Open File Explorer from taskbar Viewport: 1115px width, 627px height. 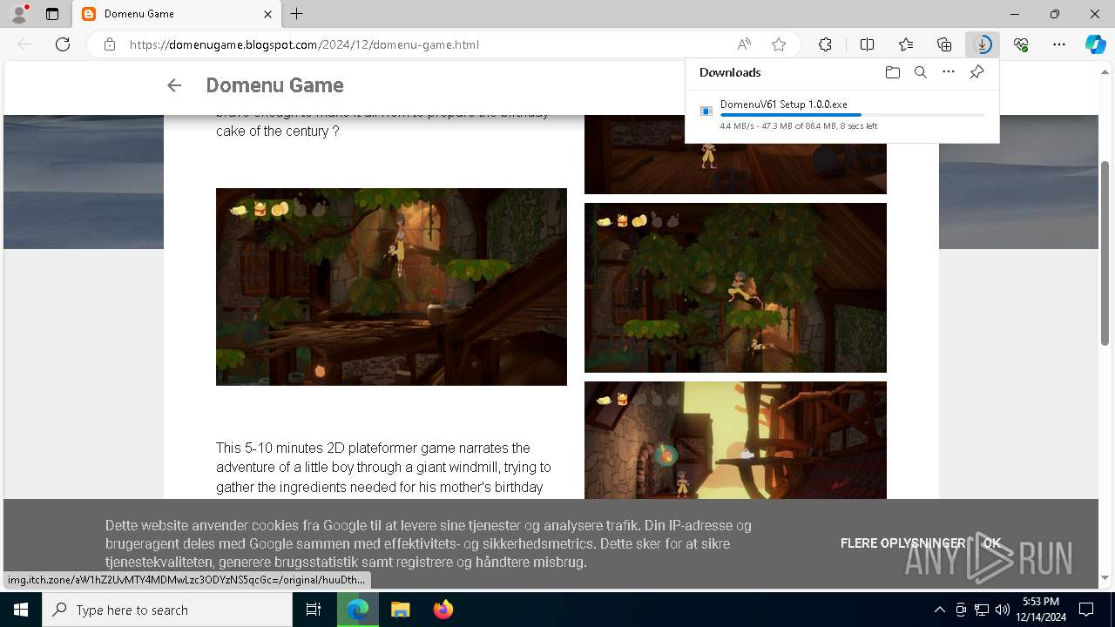coord(400,610)
